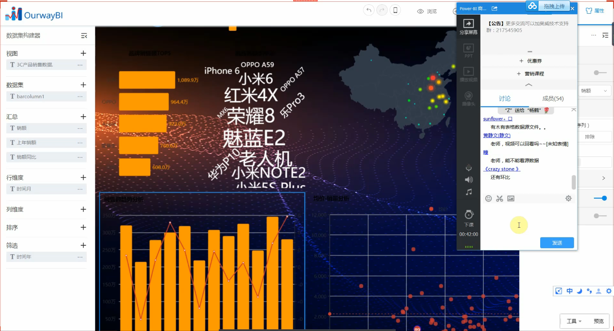The image size is (614, 331).
Task: Switch to the 成员(54) tab
Action: coord(553,99)
